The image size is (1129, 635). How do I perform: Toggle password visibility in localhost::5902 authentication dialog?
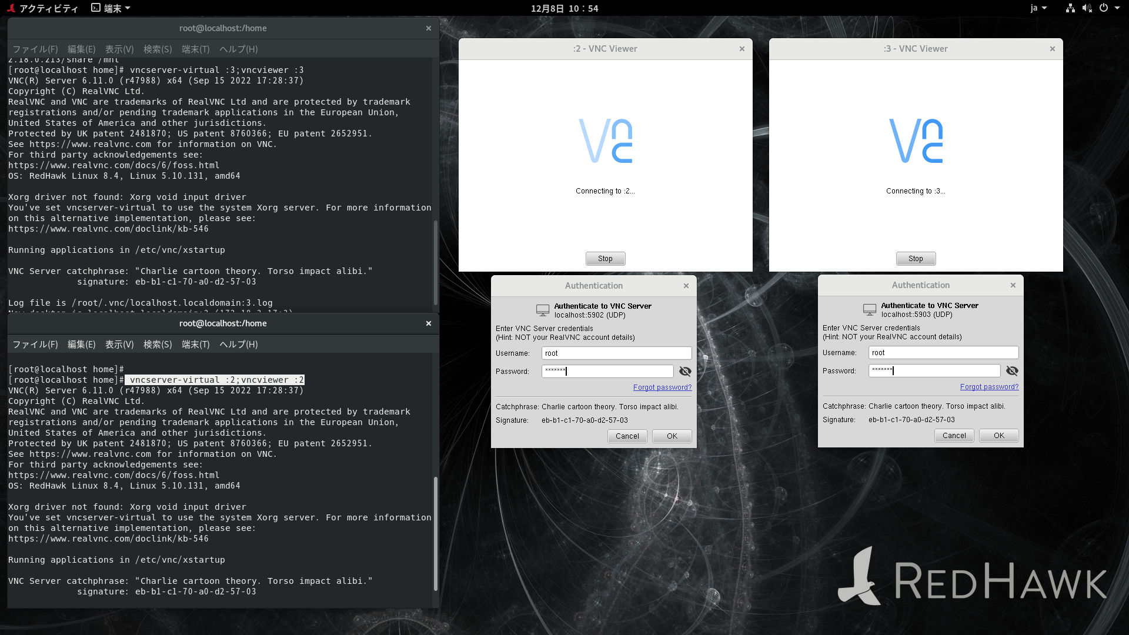point(685,372)
